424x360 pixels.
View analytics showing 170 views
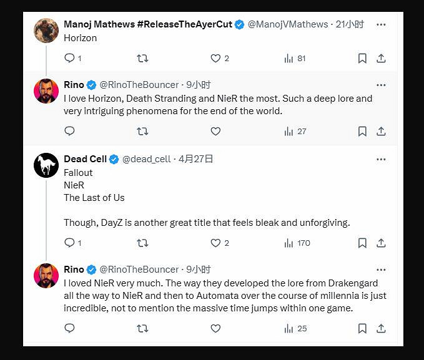(297, 243)
